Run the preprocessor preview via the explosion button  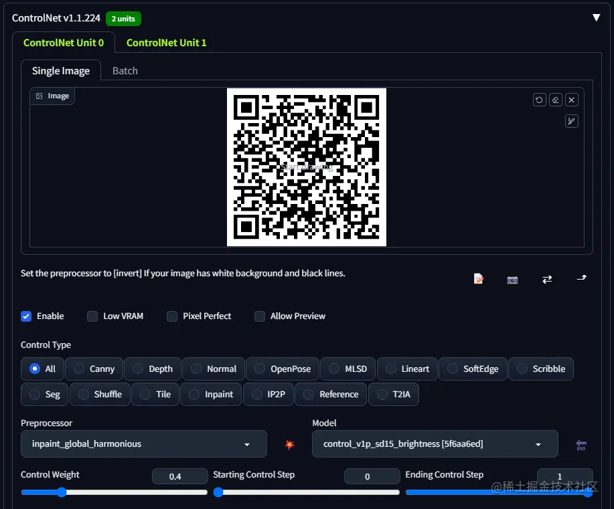[x=288, y=443]
